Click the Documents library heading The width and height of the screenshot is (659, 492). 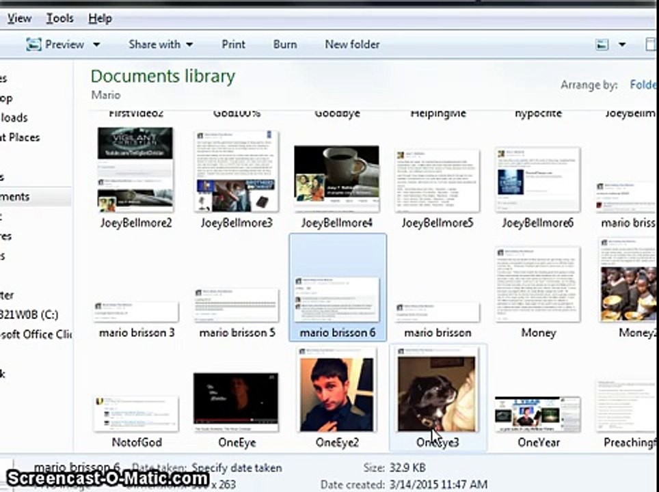pyautogui.click(x=163, y=76)
